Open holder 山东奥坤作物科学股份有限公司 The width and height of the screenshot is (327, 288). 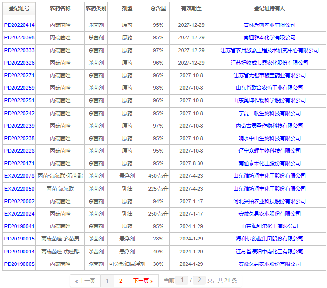(269, 100)
